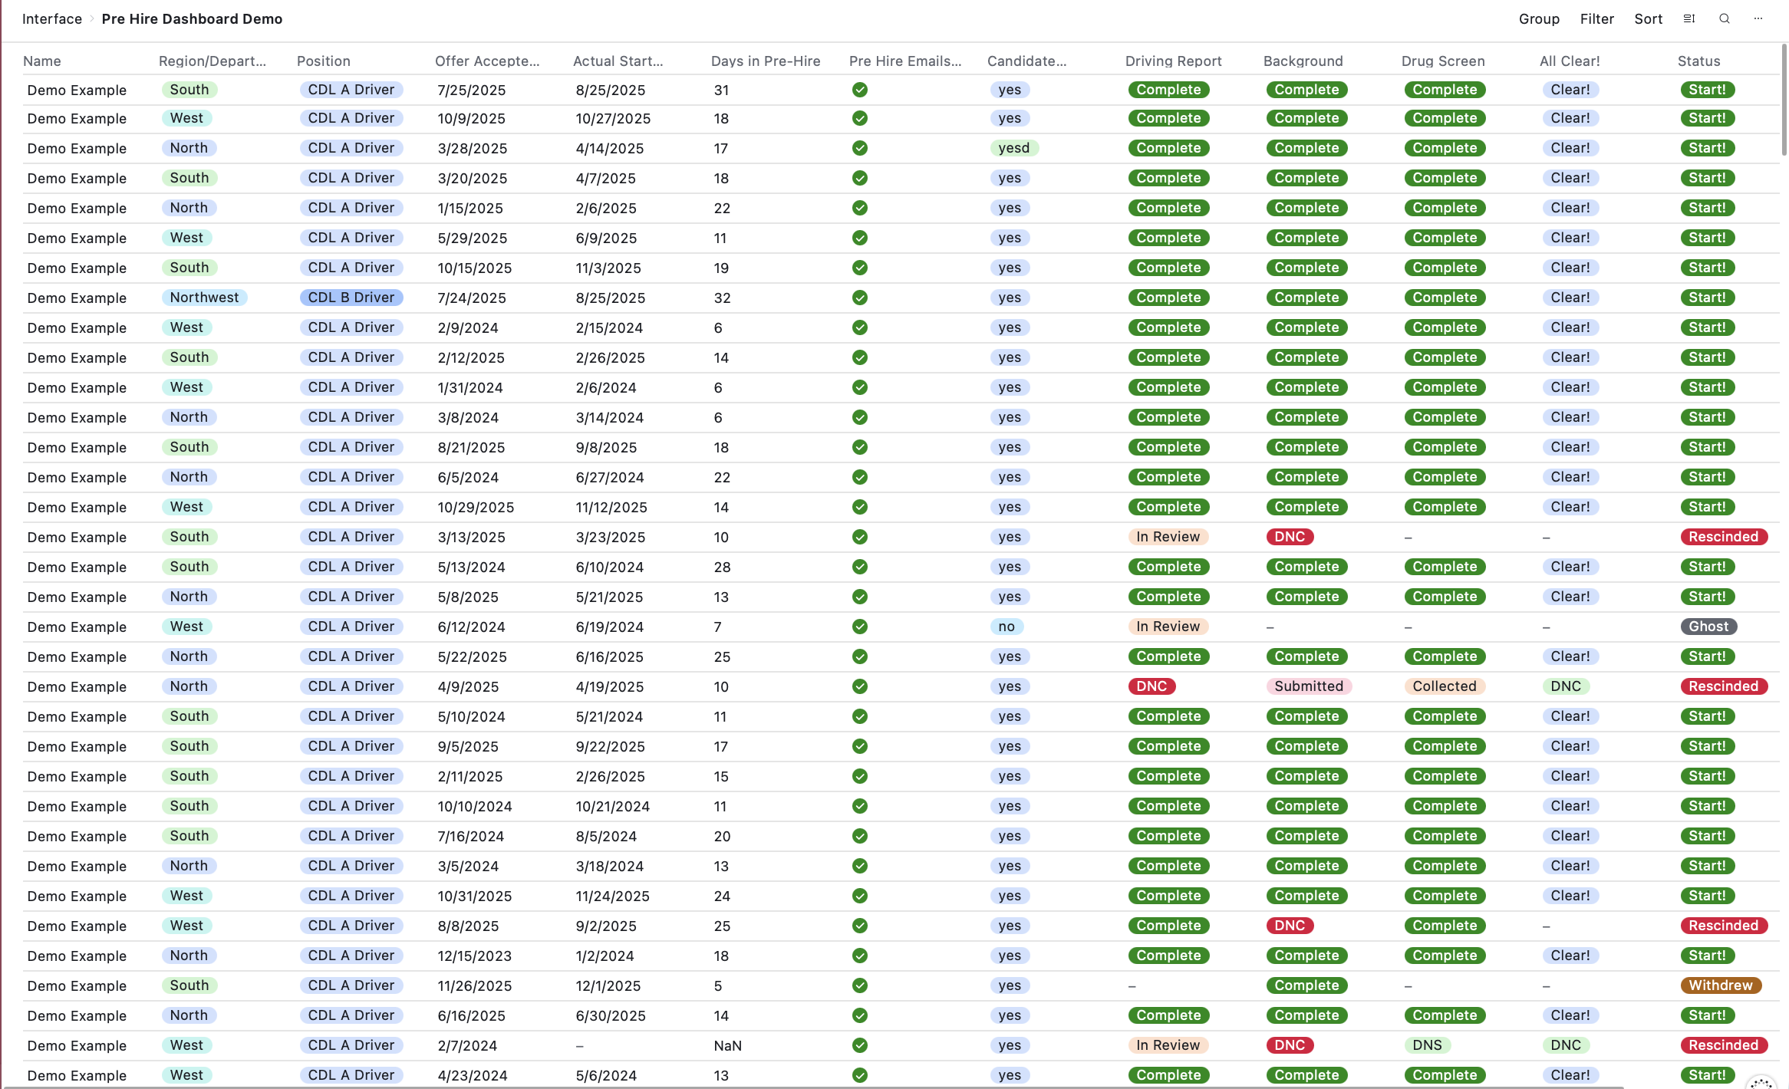Click the Name column header
This screenshot has height=1089, width=1789.
pyautogui.click(x=42, y=61)
